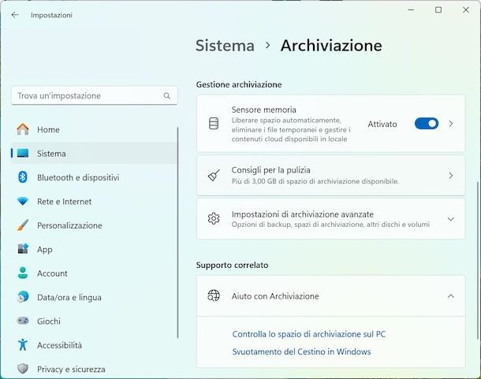Viewport: 481px width, 379px height.
Task: Click the Rete e Internet wifi icon
Action: pos(23,202)
